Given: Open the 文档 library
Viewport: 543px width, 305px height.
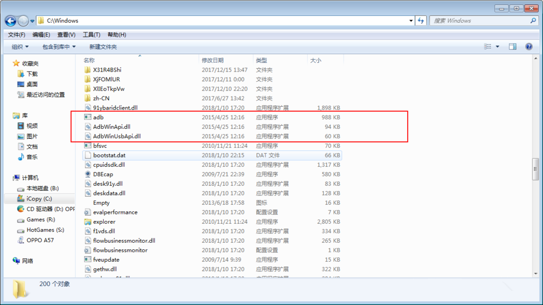Looking at the screenshot, I should [32, 146].
